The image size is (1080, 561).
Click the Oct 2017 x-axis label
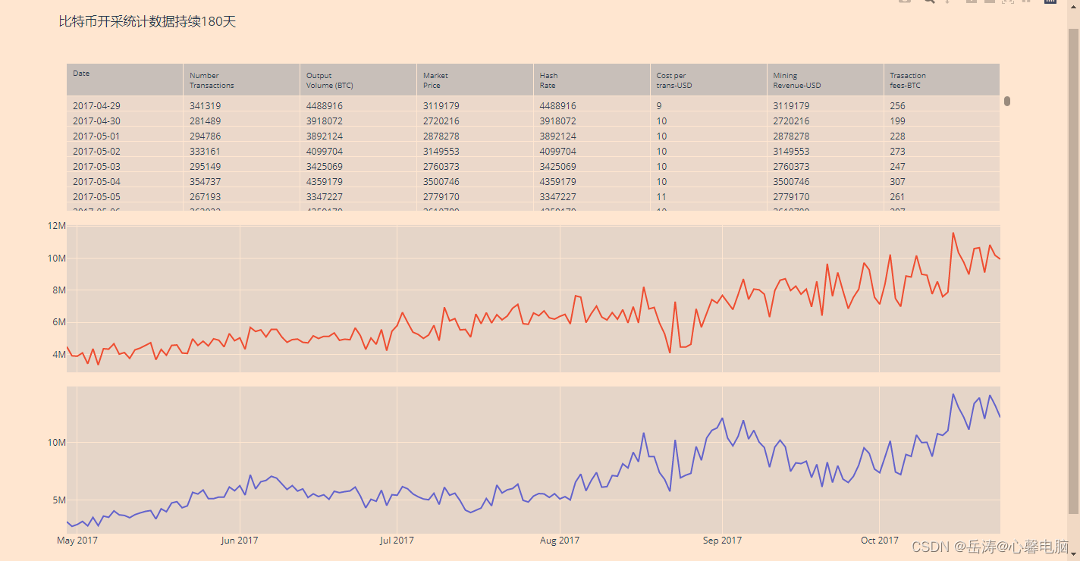[x=879, y=541]
